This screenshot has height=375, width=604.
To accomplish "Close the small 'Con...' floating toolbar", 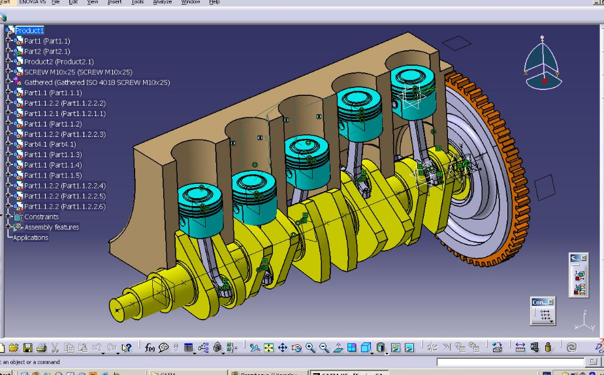I will coord(550,302).
